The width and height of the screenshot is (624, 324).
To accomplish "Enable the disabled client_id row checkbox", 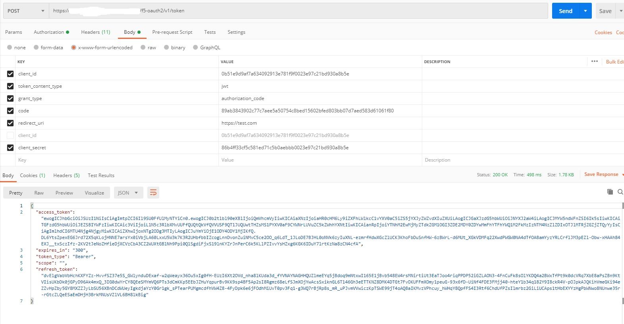I will (x=10, y=135).
